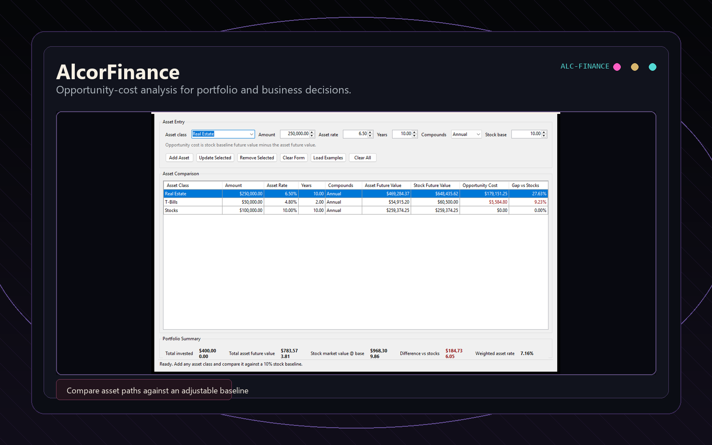The width and height of the screenshot is (712, 445).
Task: Sort by Gap vs Stocks column header
Action: pos(529,186)
